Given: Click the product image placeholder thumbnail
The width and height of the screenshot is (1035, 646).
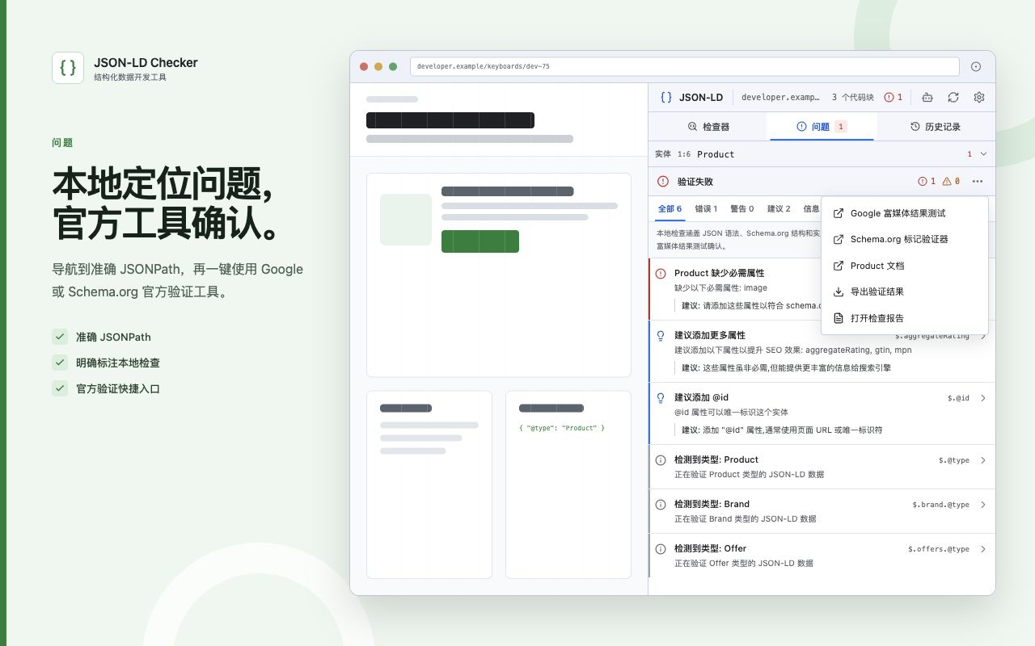Looking at the screenshot, I should (406, 220).
